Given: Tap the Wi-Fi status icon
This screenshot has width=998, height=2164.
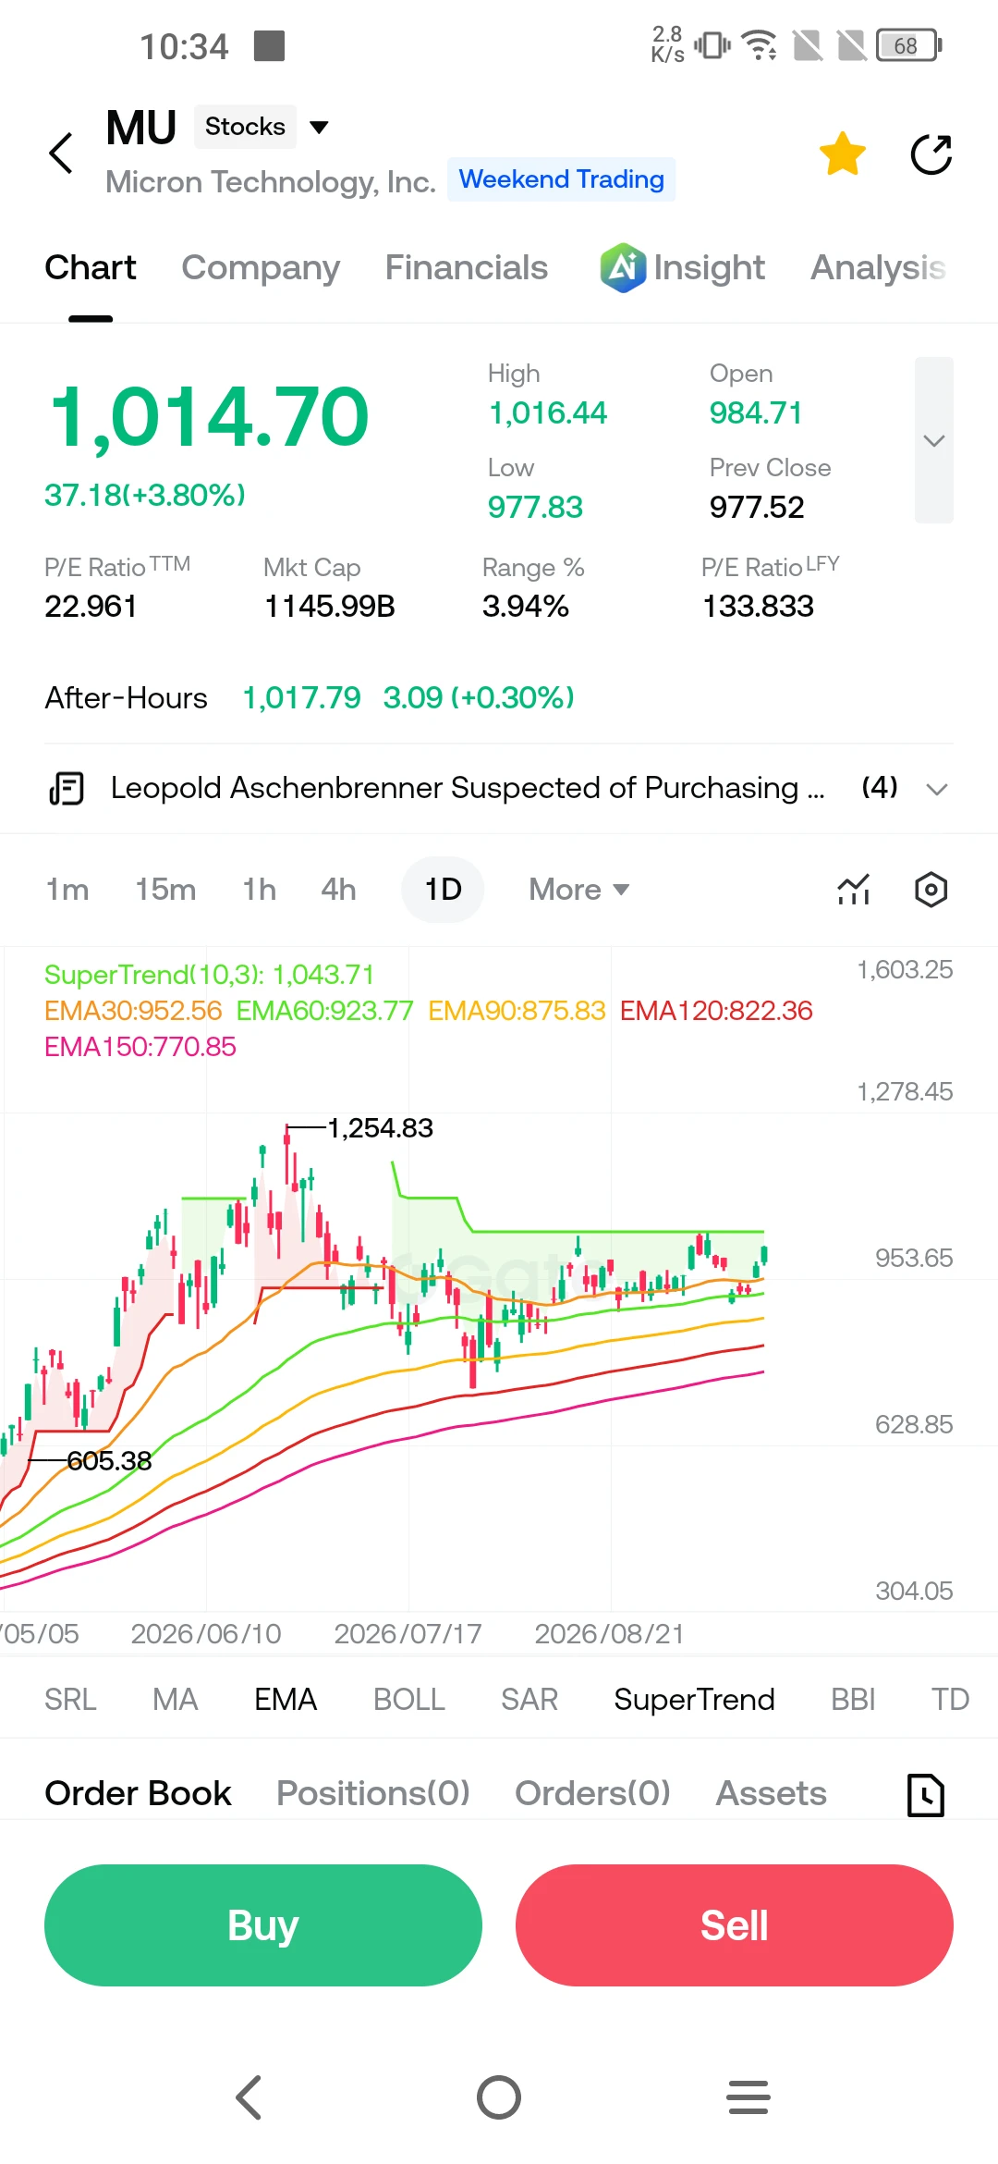Looking at the screenshot, I should coord(760,44).
